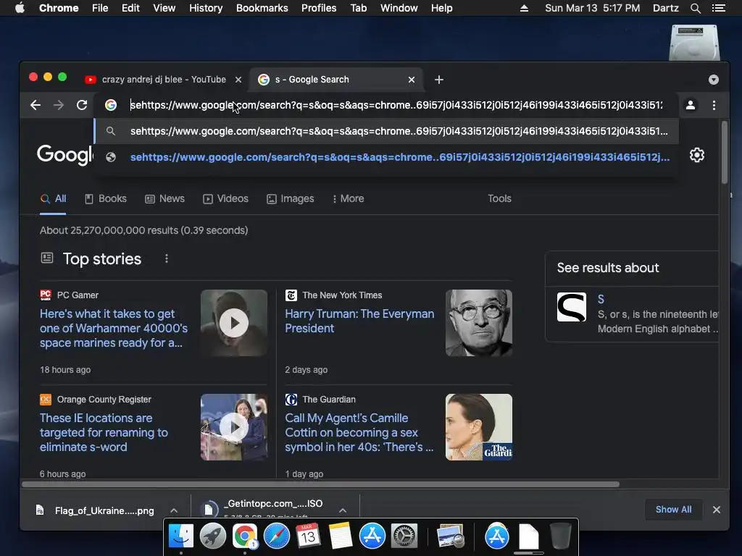This screenshot has height=556, width=742.
Task: Open System Preferences gear in the Dock
Action: 404,536
